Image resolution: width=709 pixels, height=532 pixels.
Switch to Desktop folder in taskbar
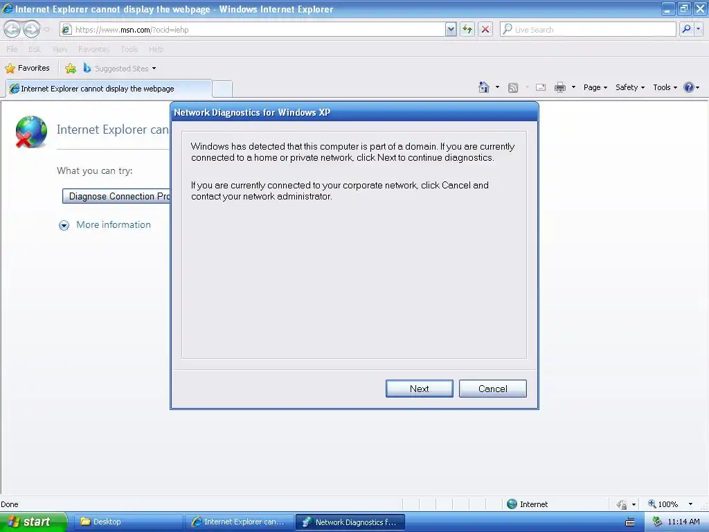[x=127, y=522]
